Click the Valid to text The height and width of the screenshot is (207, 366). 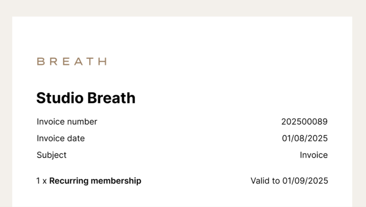(265, 181)
